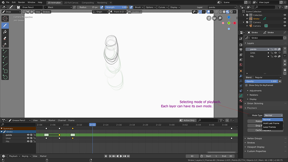Jump to the end frame
The image size is (288, 162).
(x=129, y=156)
